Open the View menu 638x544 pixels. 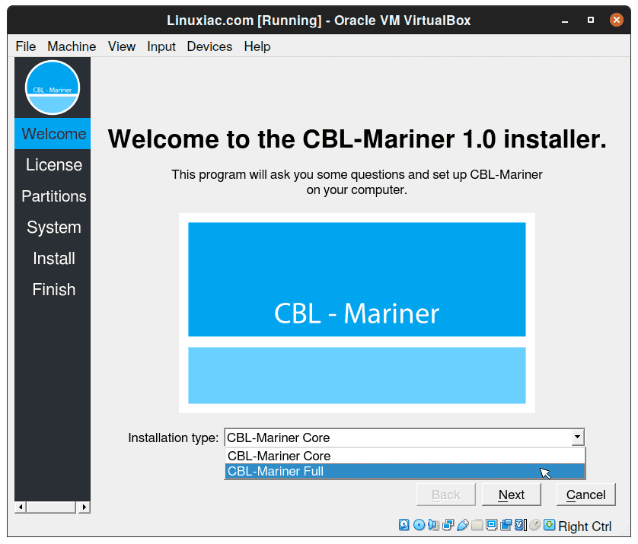[121, 46]
